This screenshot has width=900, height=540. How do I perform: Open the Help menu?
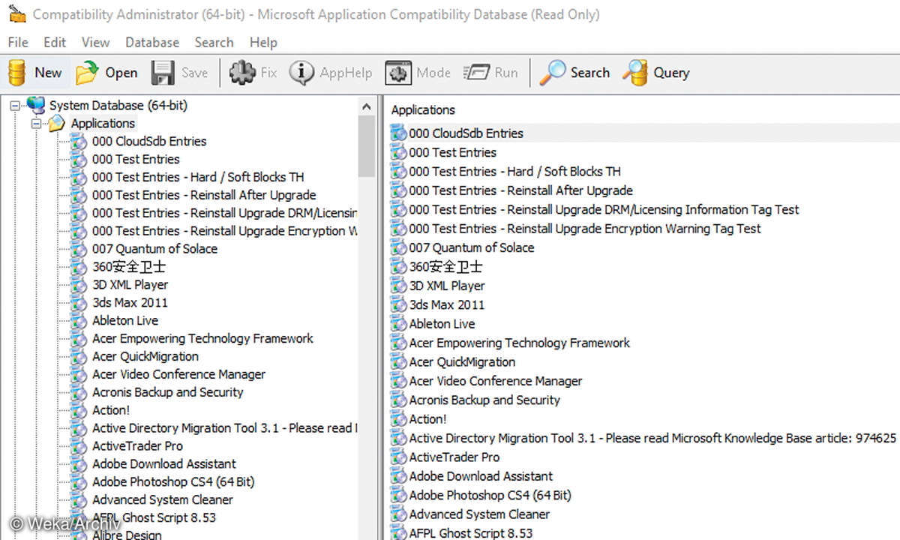pos(263,42)
